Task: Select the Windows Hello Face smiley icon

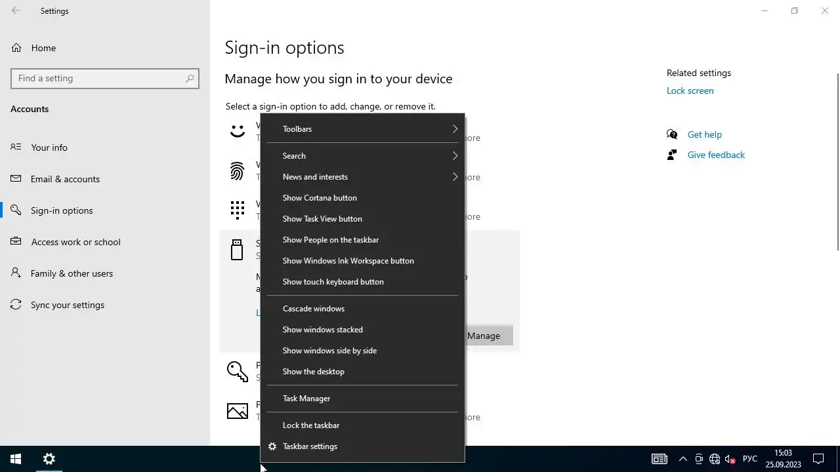Action: (237, 130)
